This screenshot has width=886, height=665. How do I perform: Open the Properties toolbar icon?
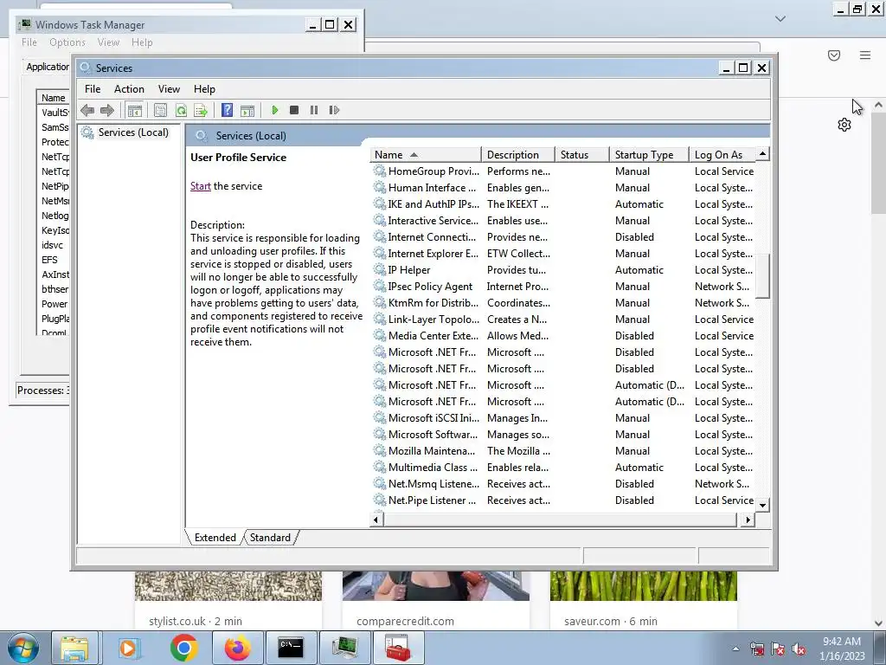pos(160,110)
